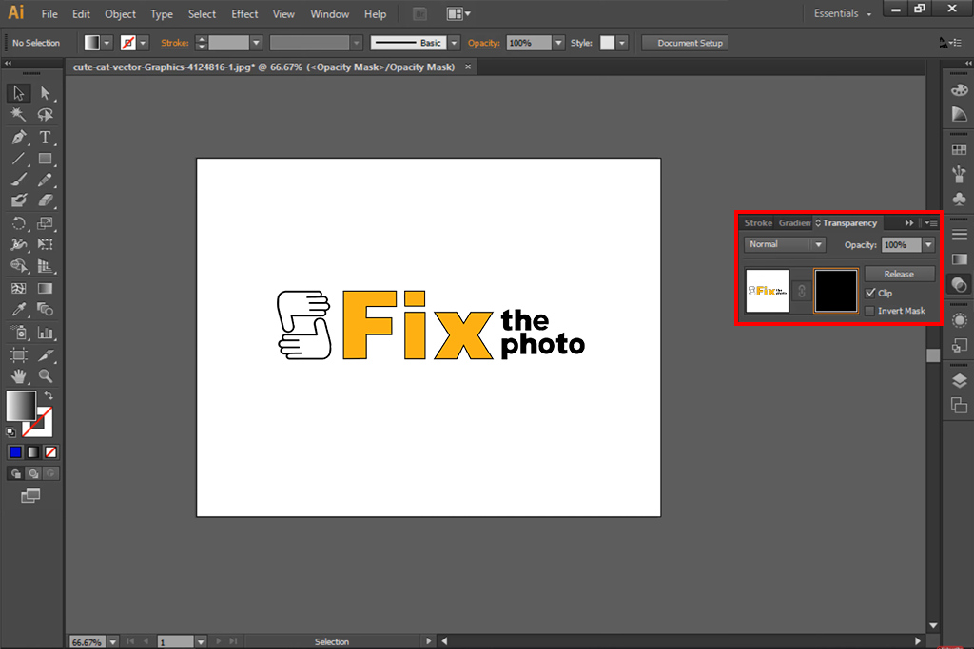Switch to the Stroke panel tab
Screen dimensions: 974x649
[x=758, y=222]
